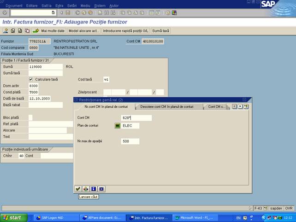Cancel the dialog with the X icon

click(101, 188)
